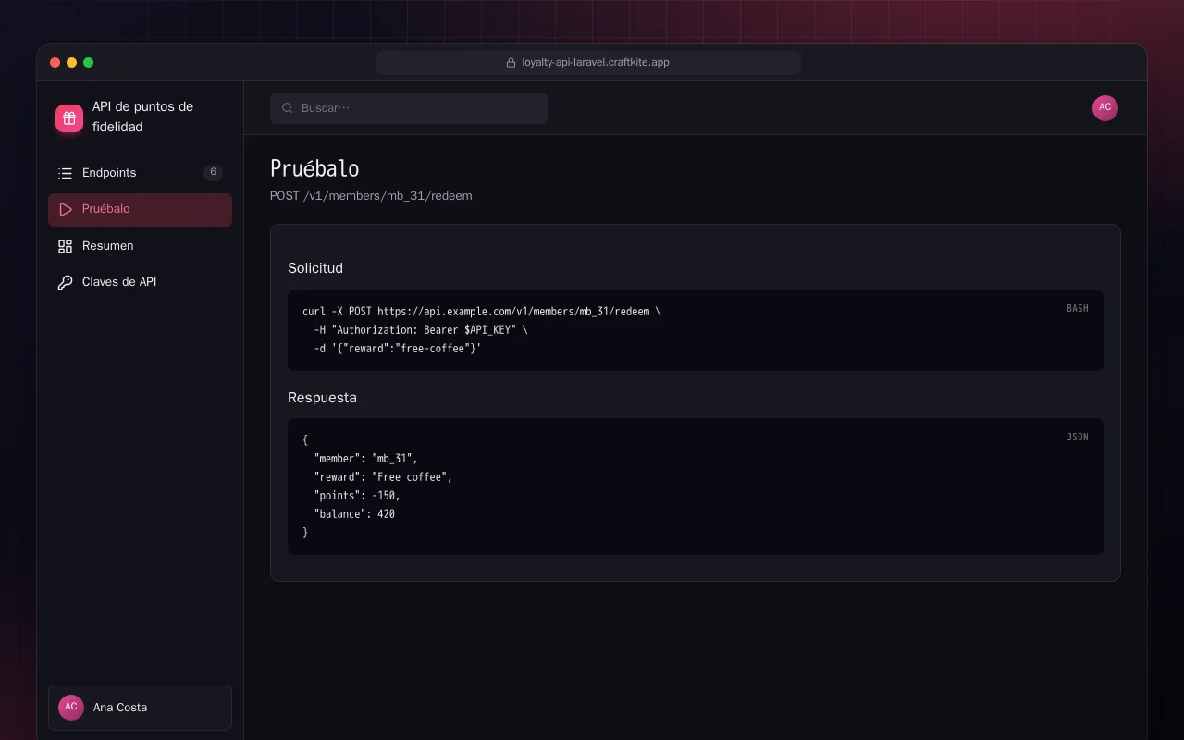Image resolution: width=1184 pixels, height=740 pixels.
Task: Click the gift logo icon
Action: click(69, 118)
